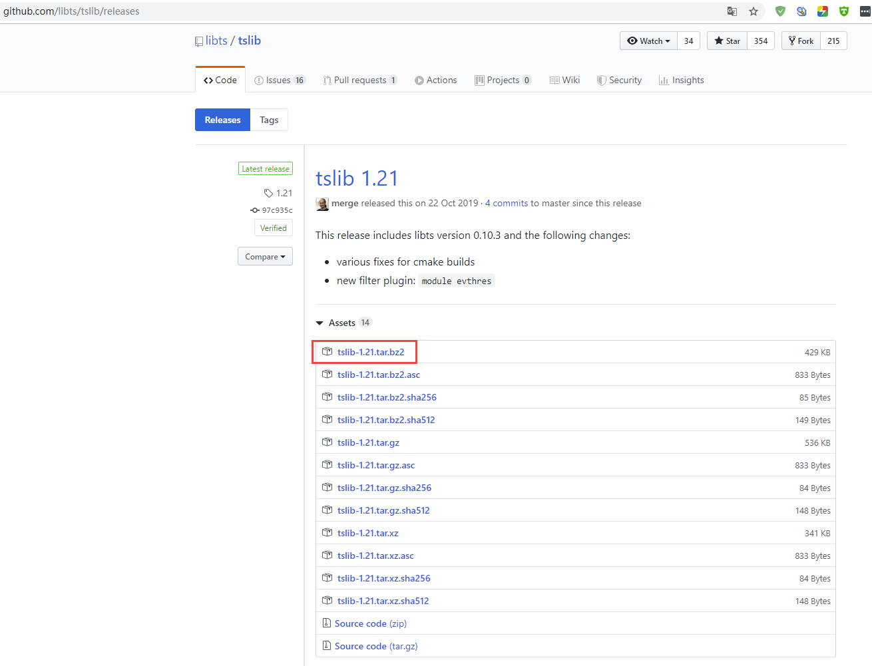The image size is (872, 666).
Task: Download Source code (zip)
Action: pos(371,623)
